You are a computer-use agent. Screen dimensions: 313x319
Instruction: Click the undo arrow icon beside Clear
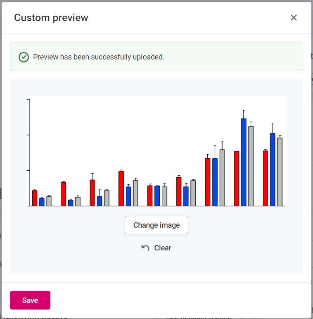pyautogui.click(x=145, y=248)
